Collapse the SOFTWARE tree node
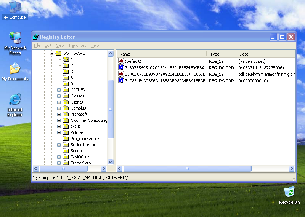The width and height of the screenshot is (305, 217). (x=51, y=53)
